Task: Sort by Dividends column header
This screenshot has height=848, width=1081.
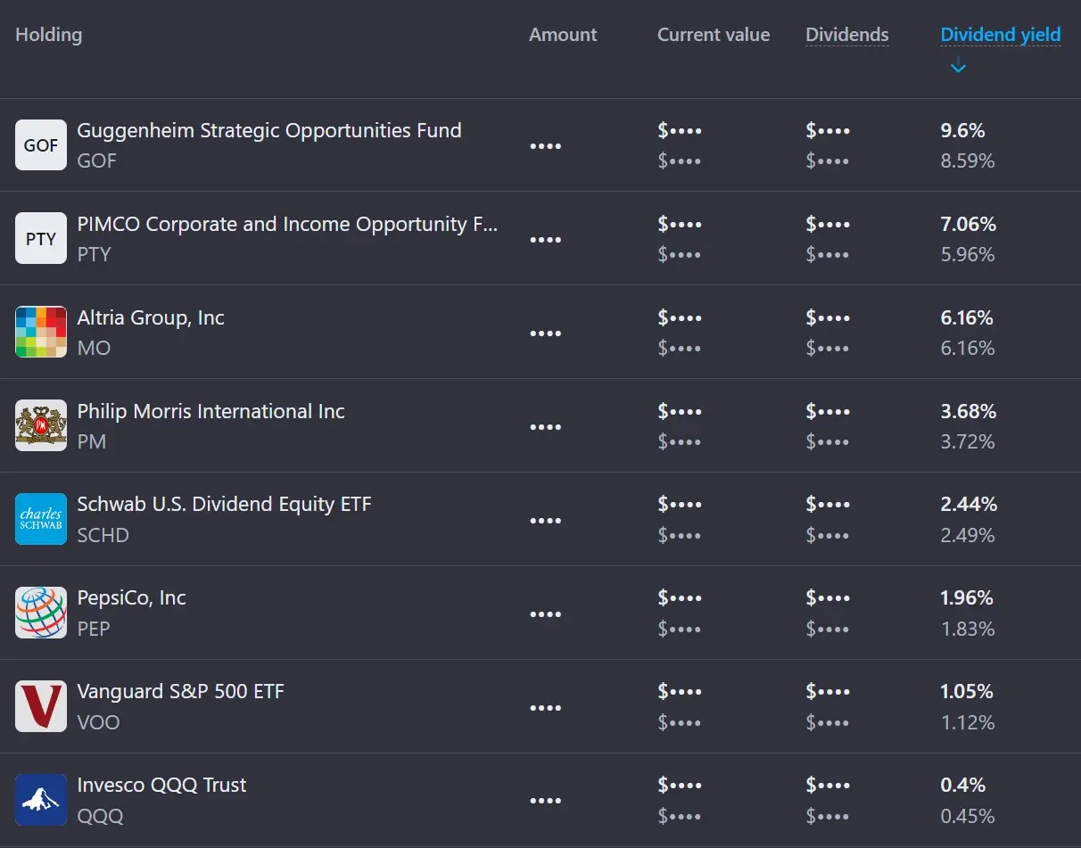Action: 847,35
